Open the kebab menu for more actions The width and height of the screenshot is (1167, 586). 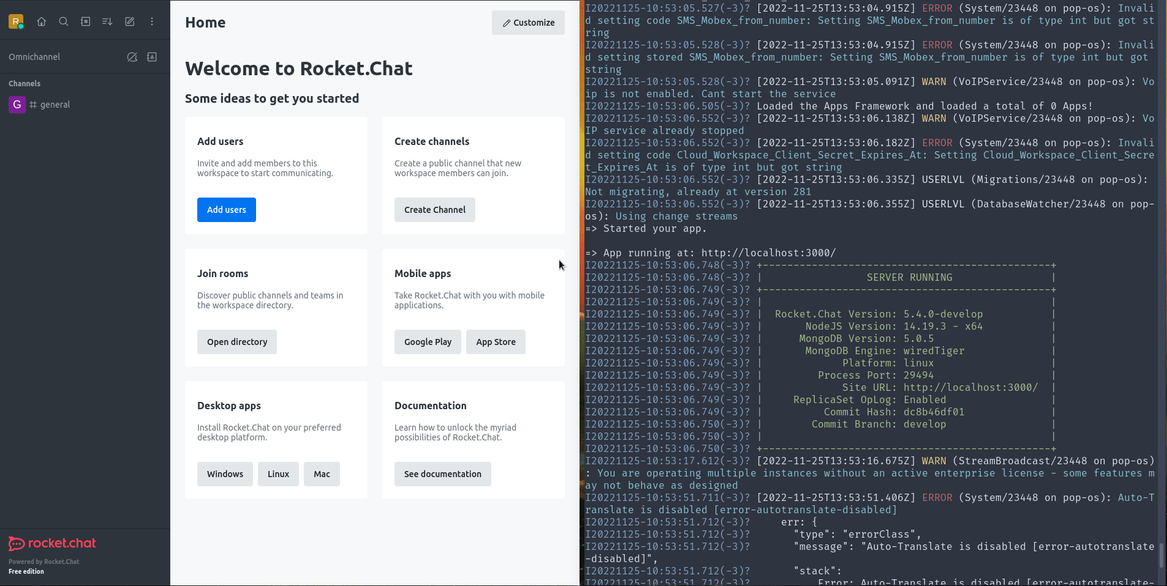[x=152, y=21]
